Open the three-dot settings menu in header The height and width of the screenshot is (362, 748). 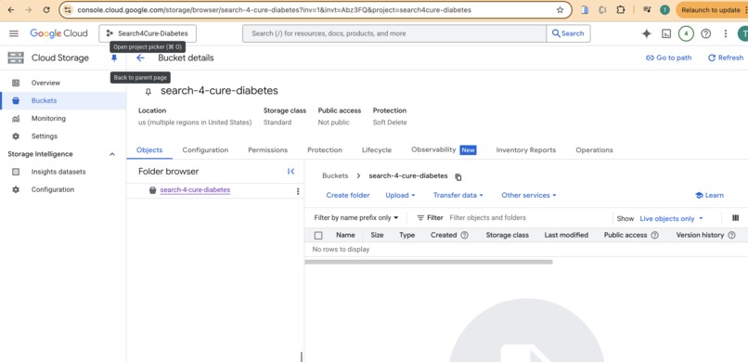pos(726,33)
